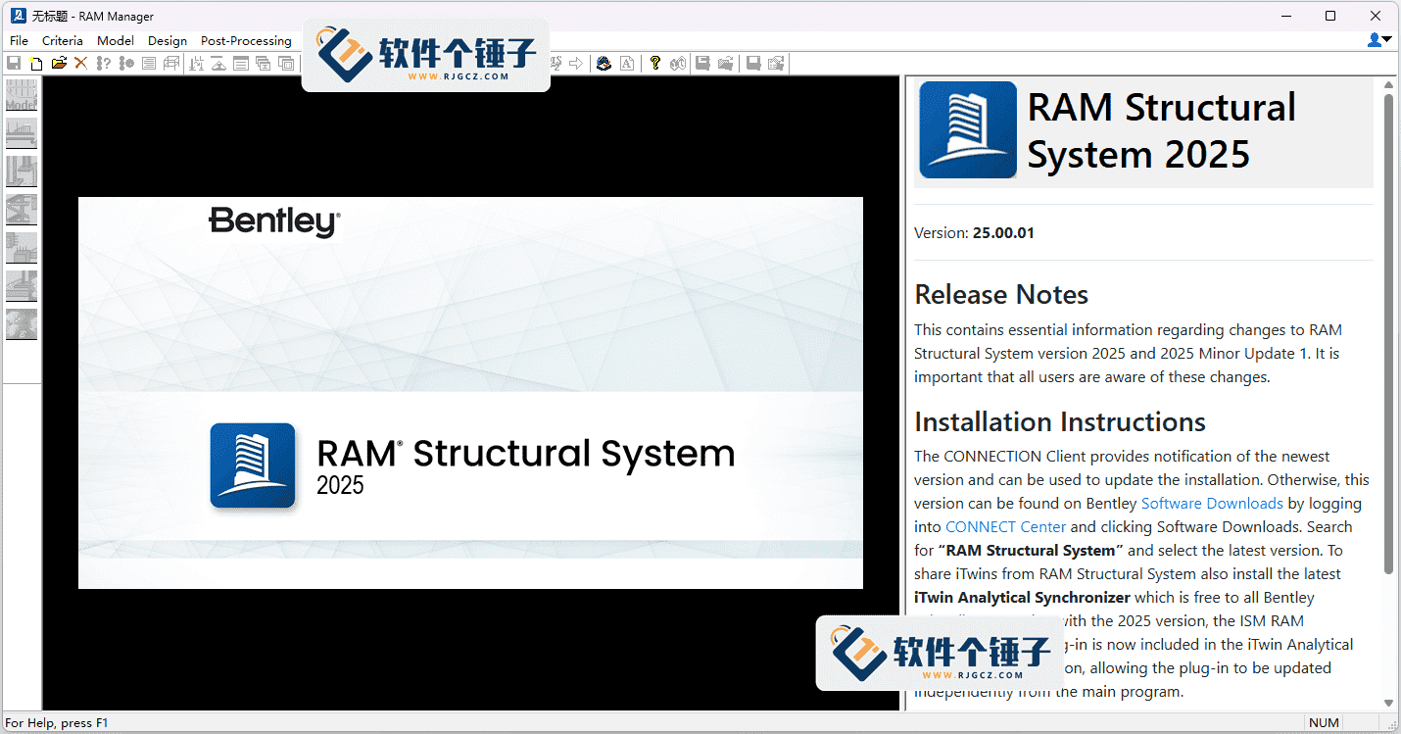Click the 3D building frame toolbar icon
Screen dimensions: 1401x734
pyautogui.click(x=171, y=63)
